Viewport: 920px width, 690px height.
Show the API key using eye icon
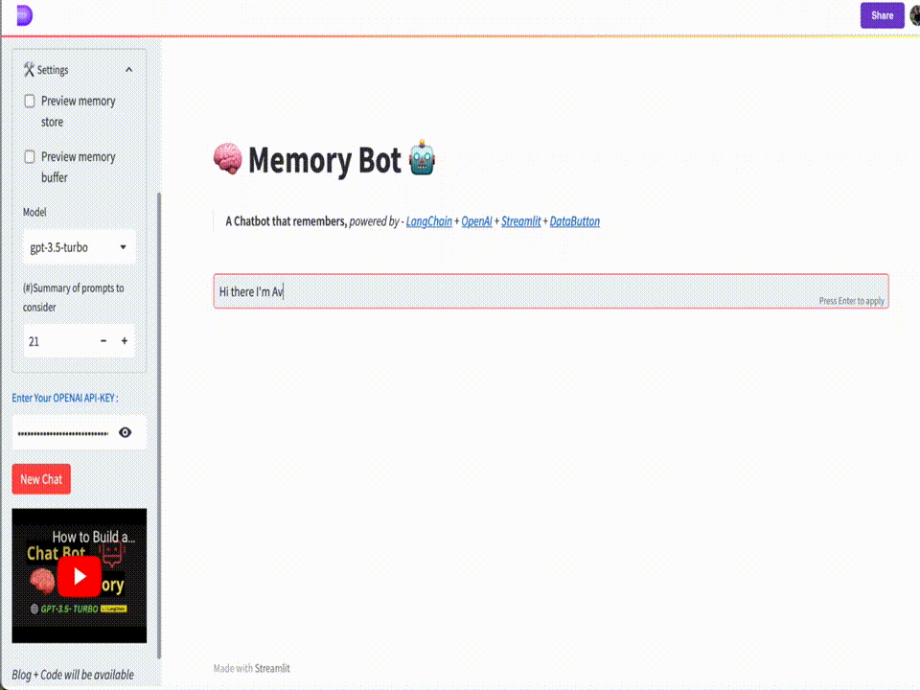coord(125,432)
